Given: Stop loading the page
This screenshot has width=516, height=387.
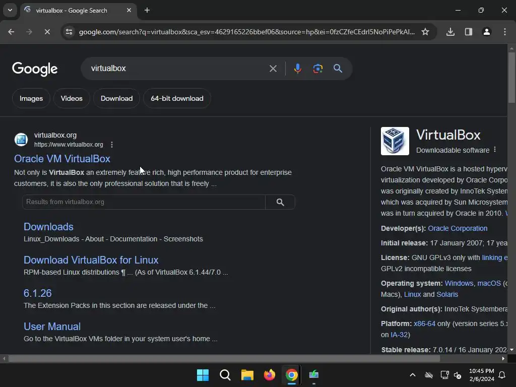Looking at the screenshot, I should pyautogui.click(x=47, y=32).
